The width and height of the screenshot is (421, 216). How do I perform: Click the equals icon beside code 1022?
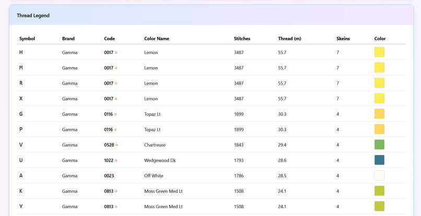pos(116,161)
